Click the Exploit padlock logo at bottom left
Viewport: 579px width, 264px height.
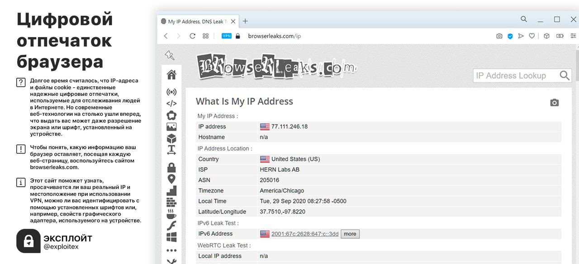(x=28, y=241)
